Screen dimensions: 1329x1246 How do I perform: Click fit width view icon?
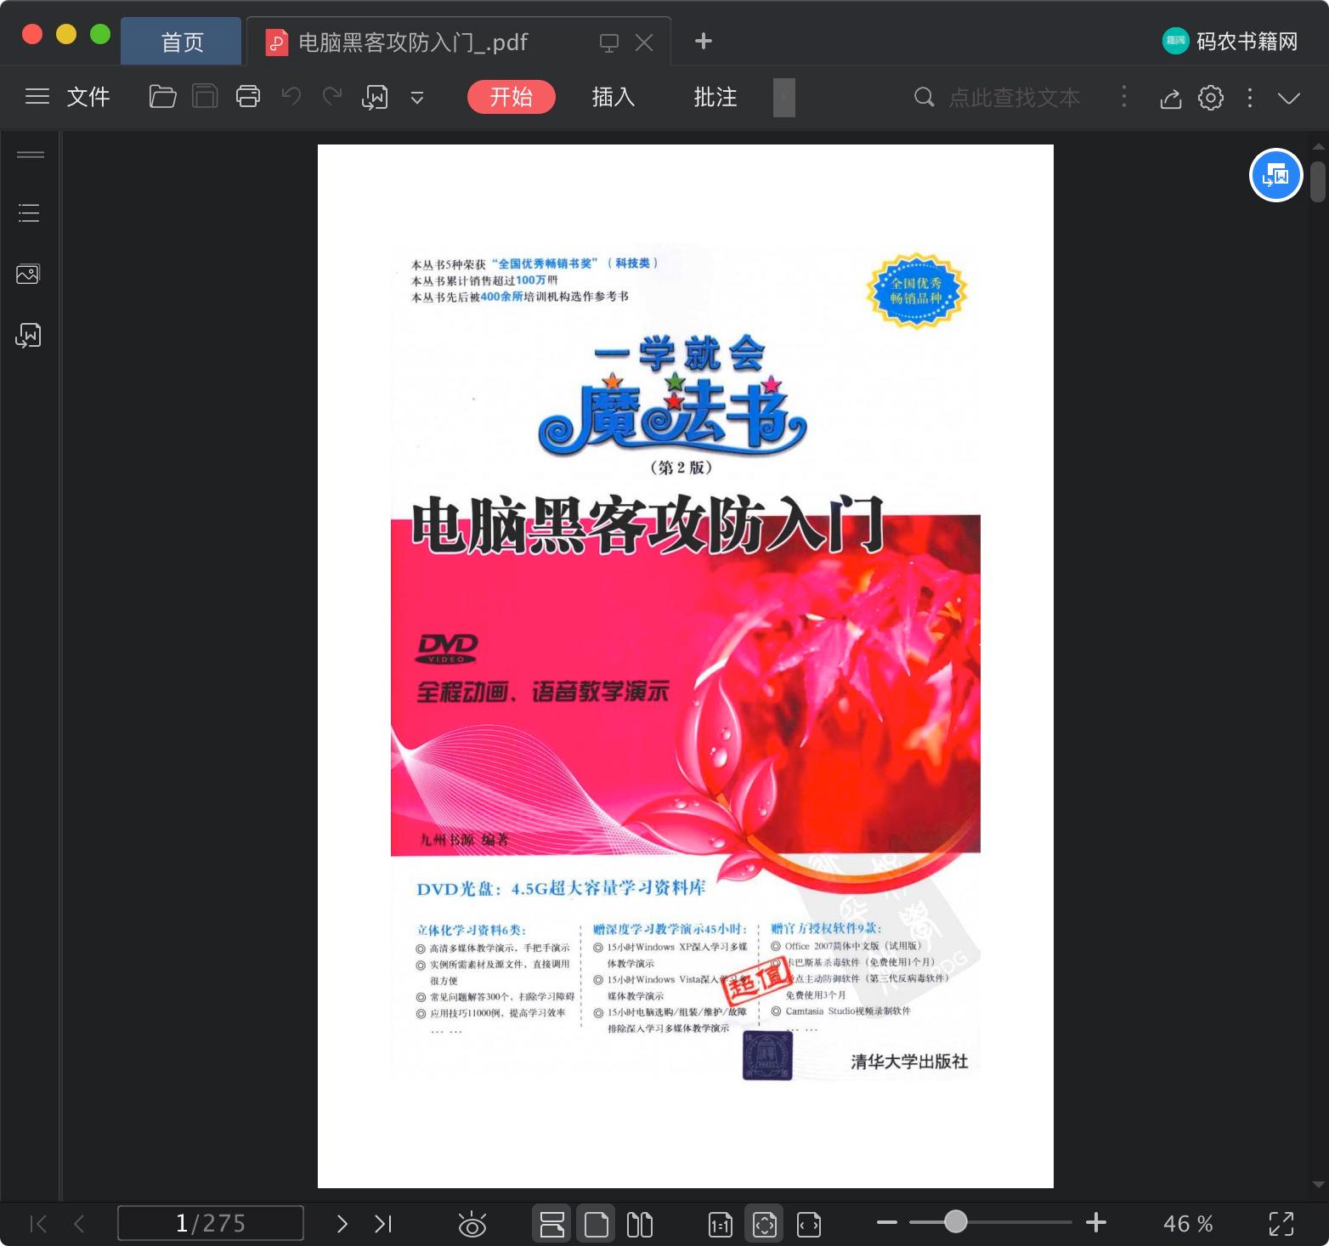809,1224
